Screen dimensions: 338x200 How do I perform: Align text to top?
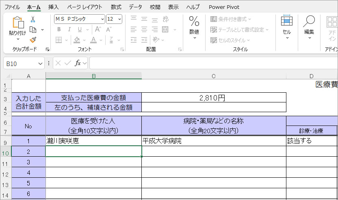click(x=134, y=19)
